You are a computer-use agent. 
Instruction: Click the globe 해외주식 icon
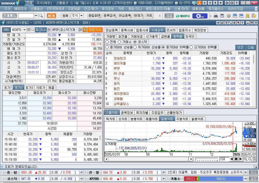(x=183, y=16)
